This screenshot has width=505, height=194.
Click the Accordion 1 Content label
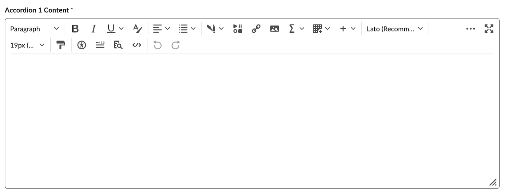pos(37,10)
